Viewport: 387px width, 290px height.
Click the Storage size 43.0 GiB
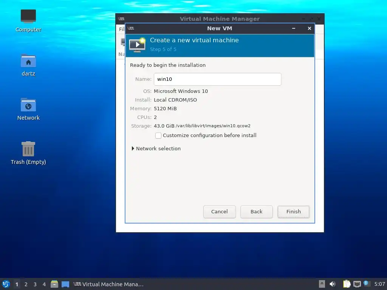pyautogui.click(x=164, y=126)
